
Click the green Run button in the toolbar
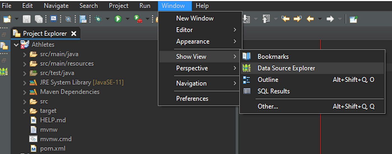pos(118,19)
